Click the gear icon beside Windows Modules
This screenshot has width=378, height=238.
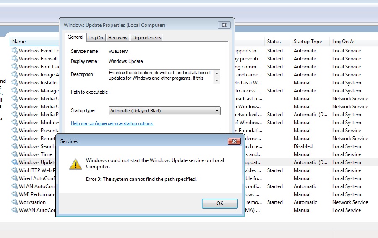point(15,122)
